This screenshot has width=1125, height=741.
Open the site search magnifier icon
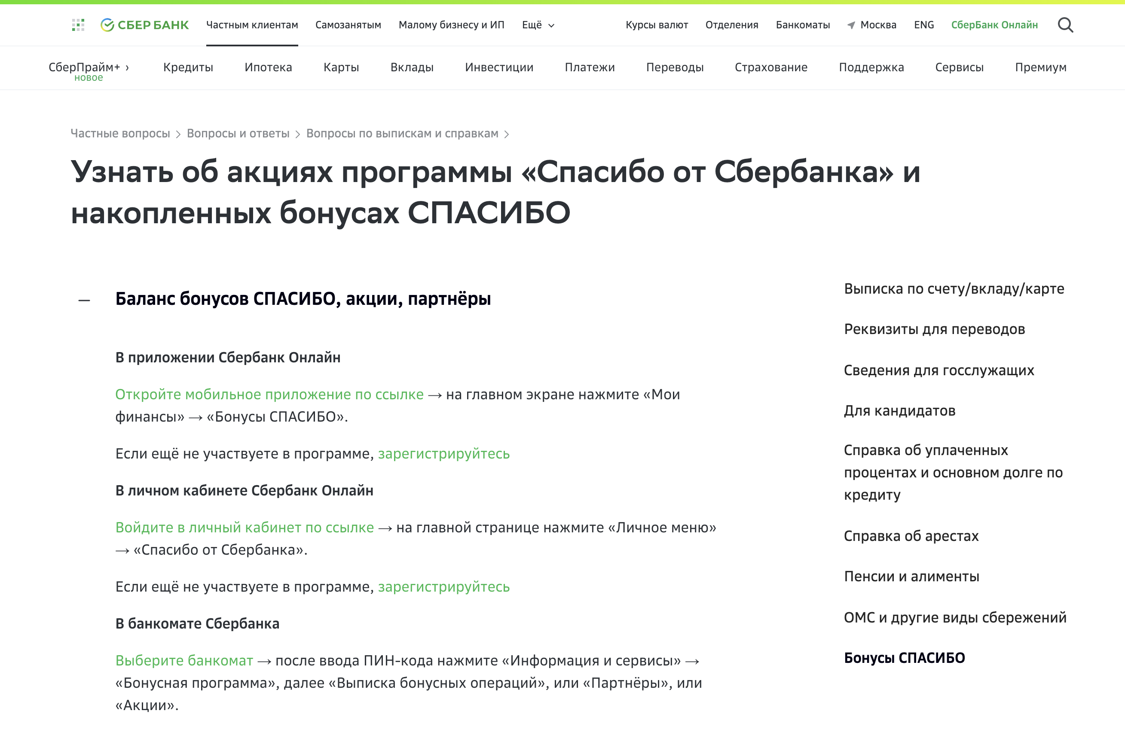1065,25
